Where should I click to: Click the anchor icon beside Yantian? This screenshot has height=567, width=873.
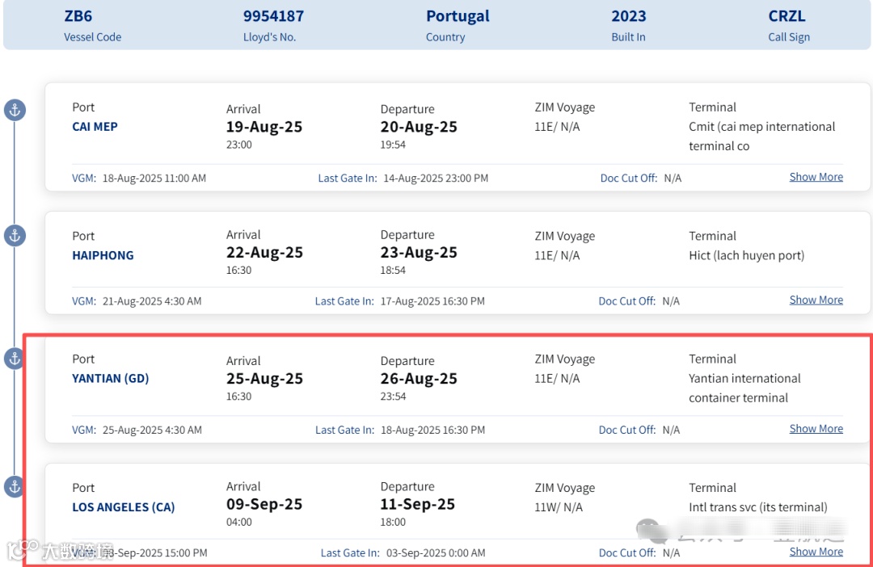pyautogui.click(x=15, y=359)
